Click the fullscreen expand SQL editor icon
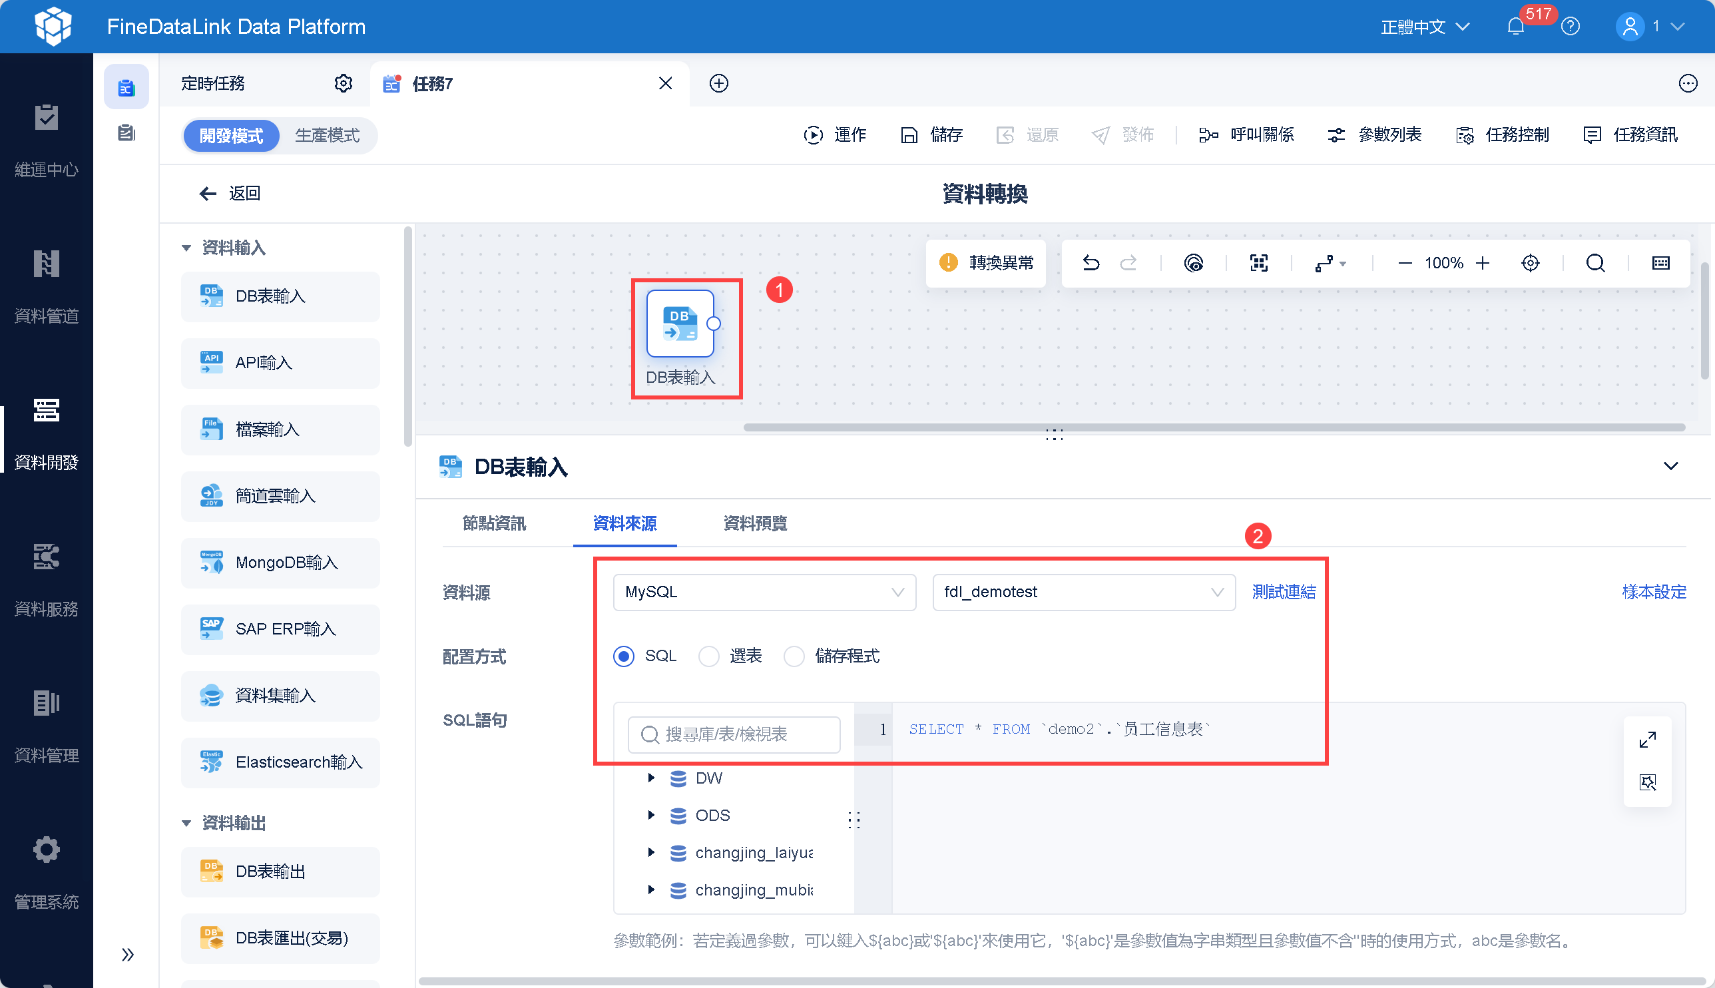The height and width of the screenshot is (988, 1715). (1647, 740)
